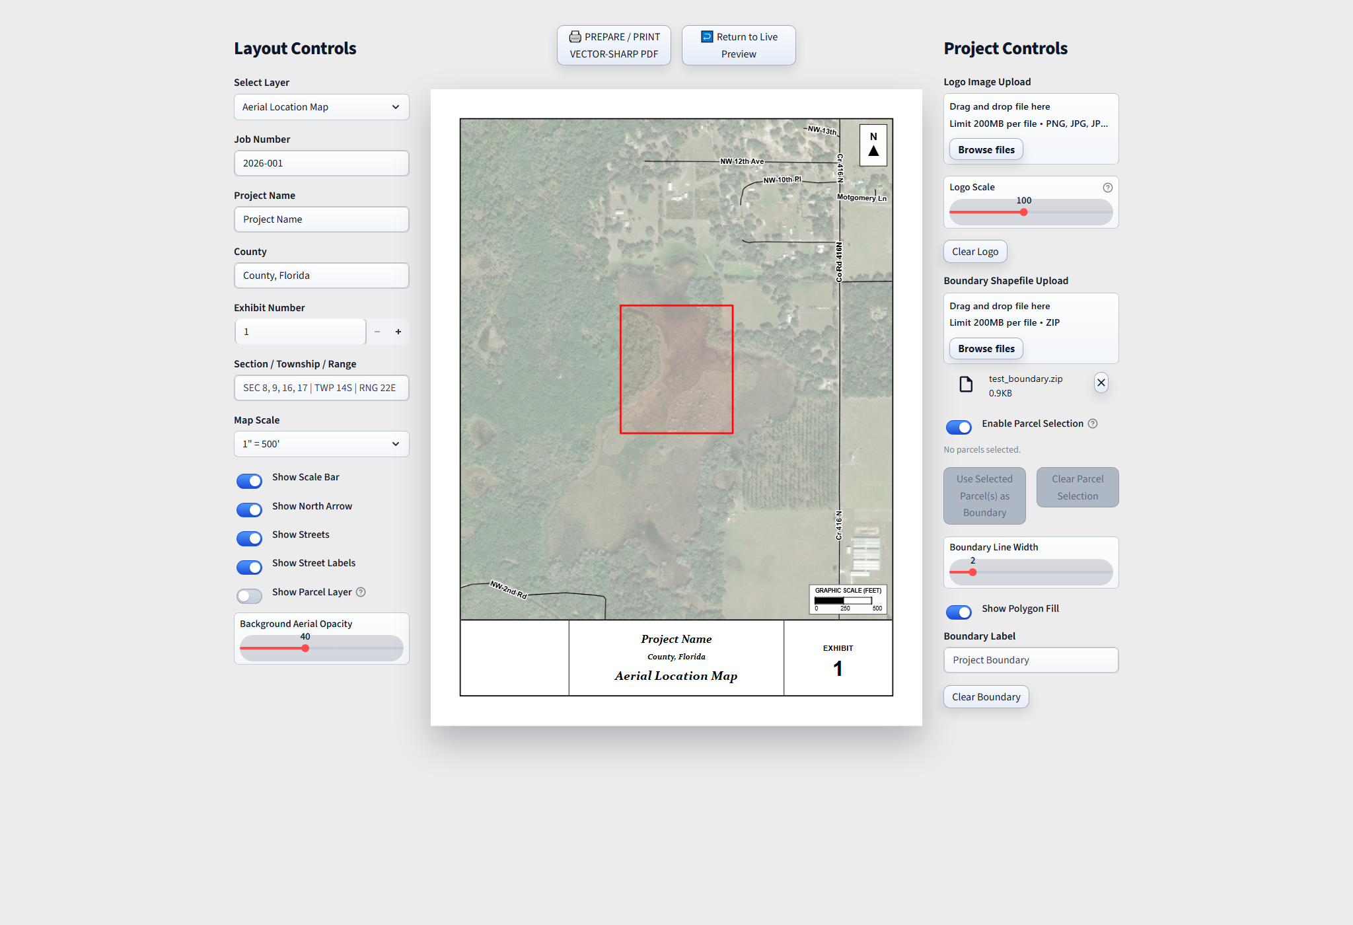
Task: Increment Exhibit Number with the plus button
Action: [398, 331]
